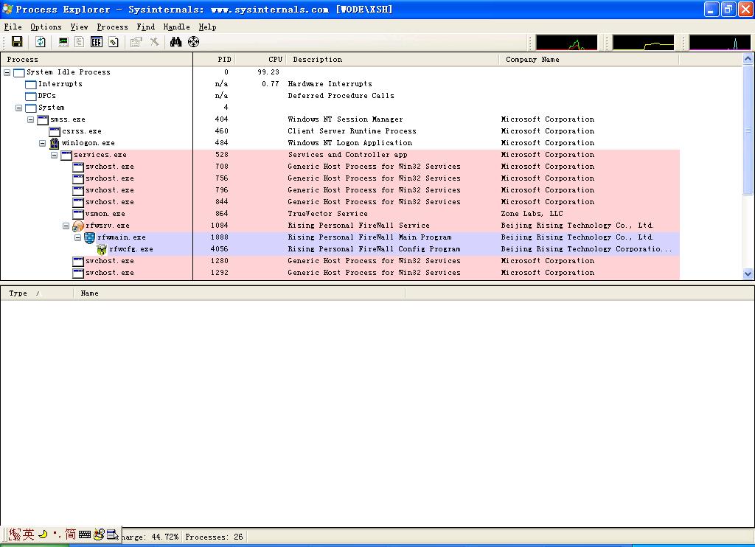Sort by the PID column header
Image resolution: width=755 pixels, height=547 pixels.
[x=213, y=60]
